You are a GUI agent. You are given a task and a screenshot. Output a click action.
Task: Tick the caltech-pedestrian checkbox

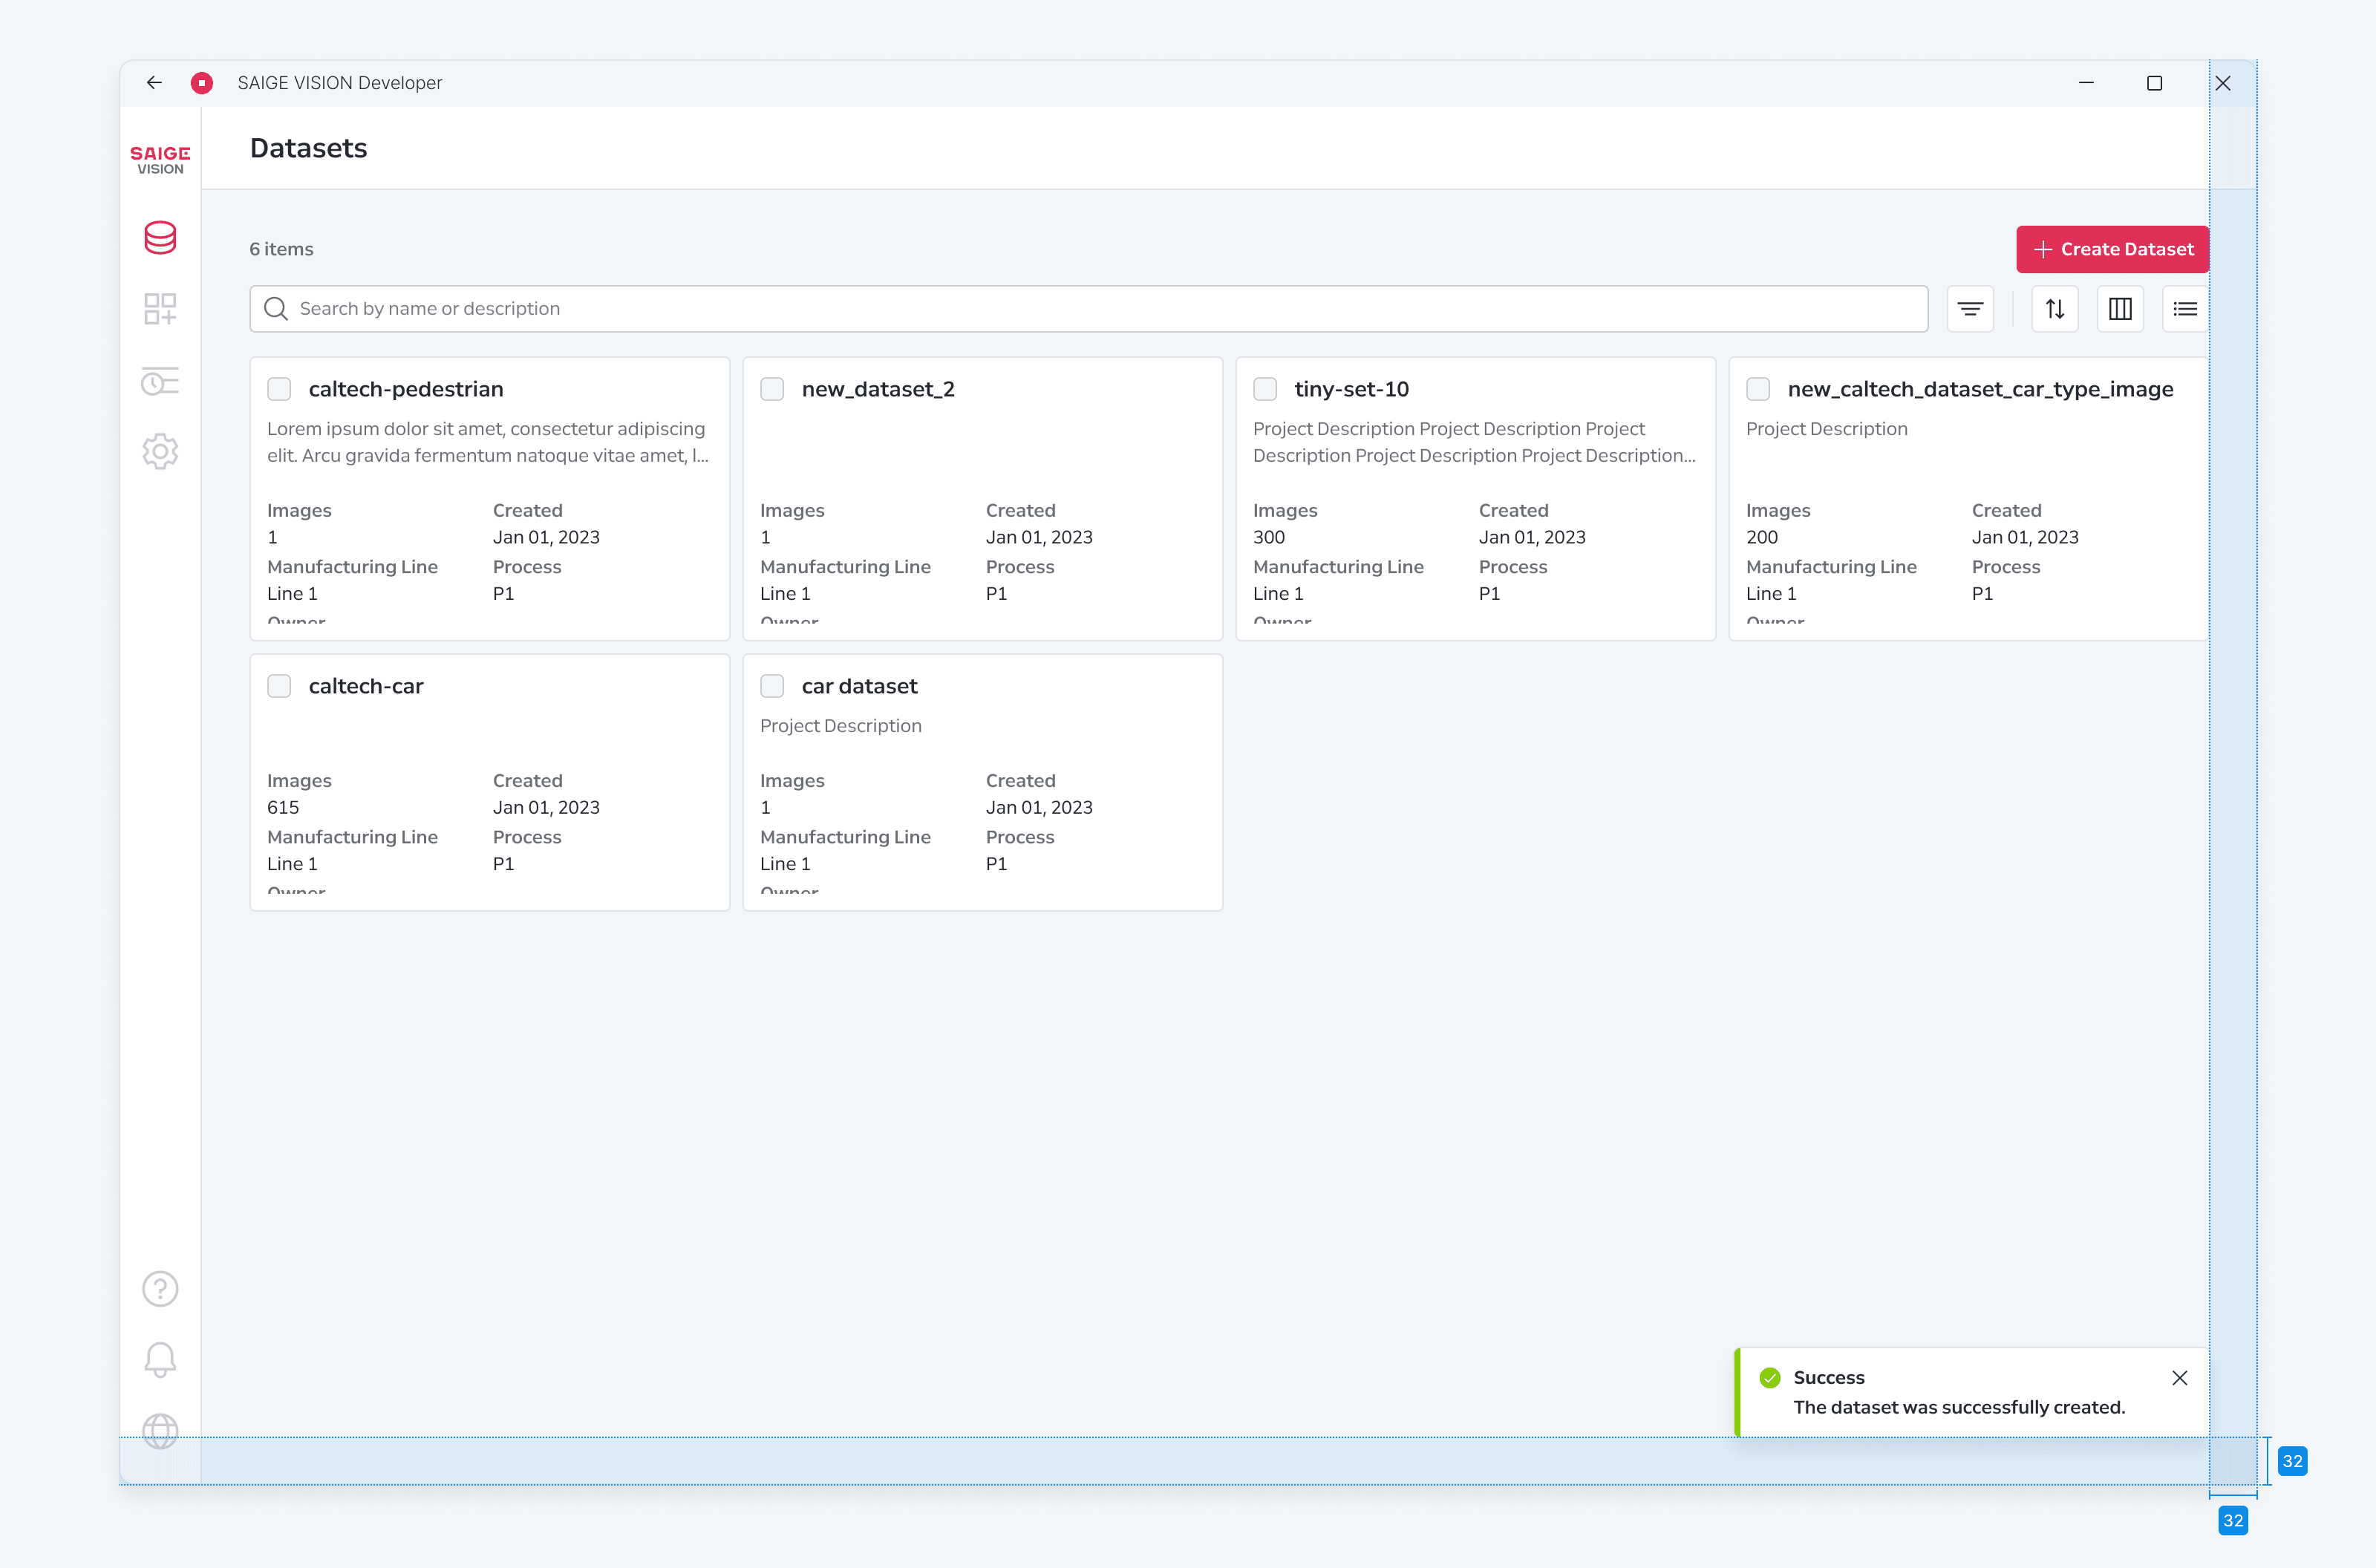pos(279,389)
